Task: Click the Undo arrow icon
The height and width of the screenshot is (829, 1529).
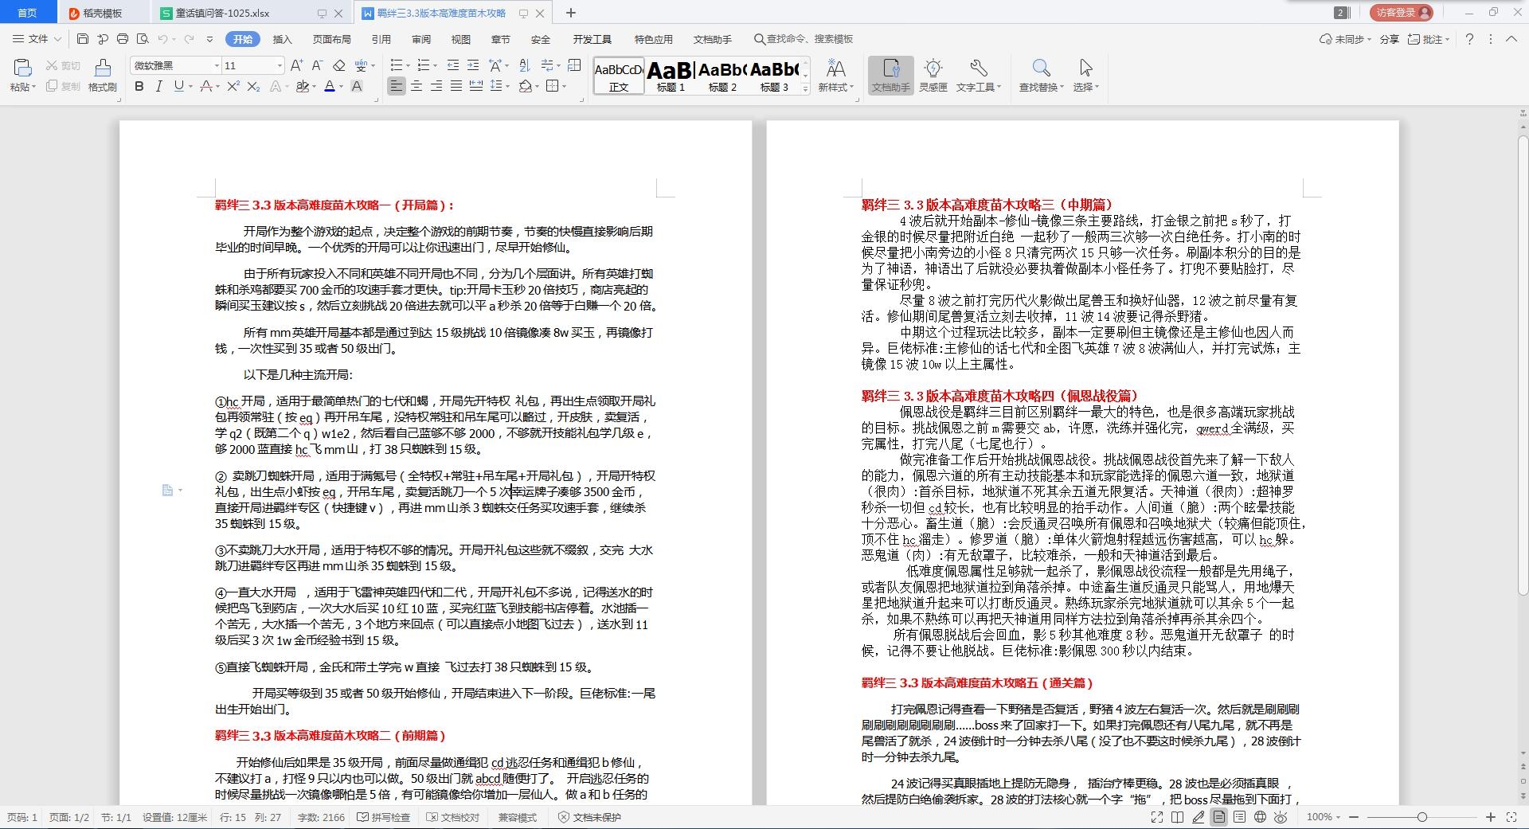Action: coord(163,39)
